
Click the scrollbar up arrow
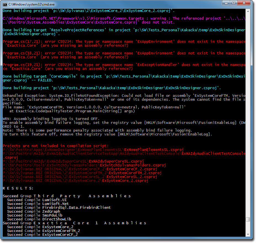[x=248, y=11]
